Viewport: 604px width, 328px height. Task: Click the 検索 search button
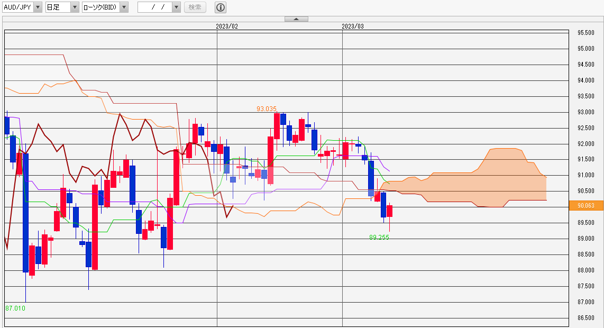pyautogui.click(x=195, y=7)
